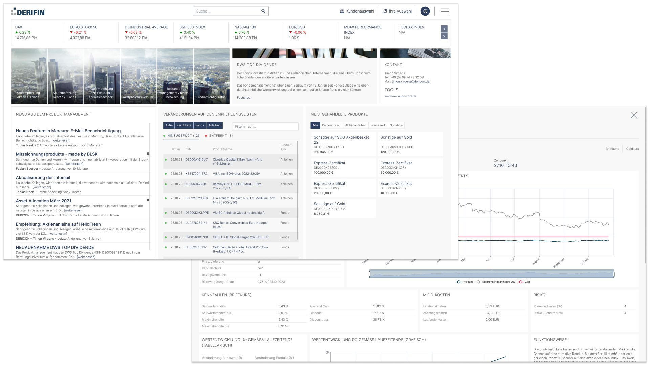Select the Zertifikate tab
This screenshot has height=365, width=650.
point(184,125)
